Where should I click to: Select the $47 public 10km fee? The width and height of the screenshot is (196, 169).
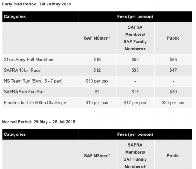pyautogui.click(x=173, y=70)
